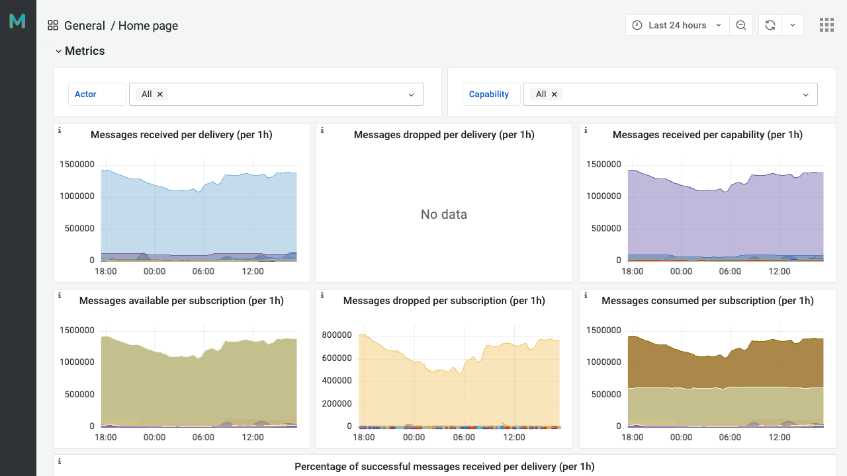Image resolution: width=847 pixels, height=476 pixels.
Task: Open Messages dropped per subscription panel title
Action: coord(444,301)
